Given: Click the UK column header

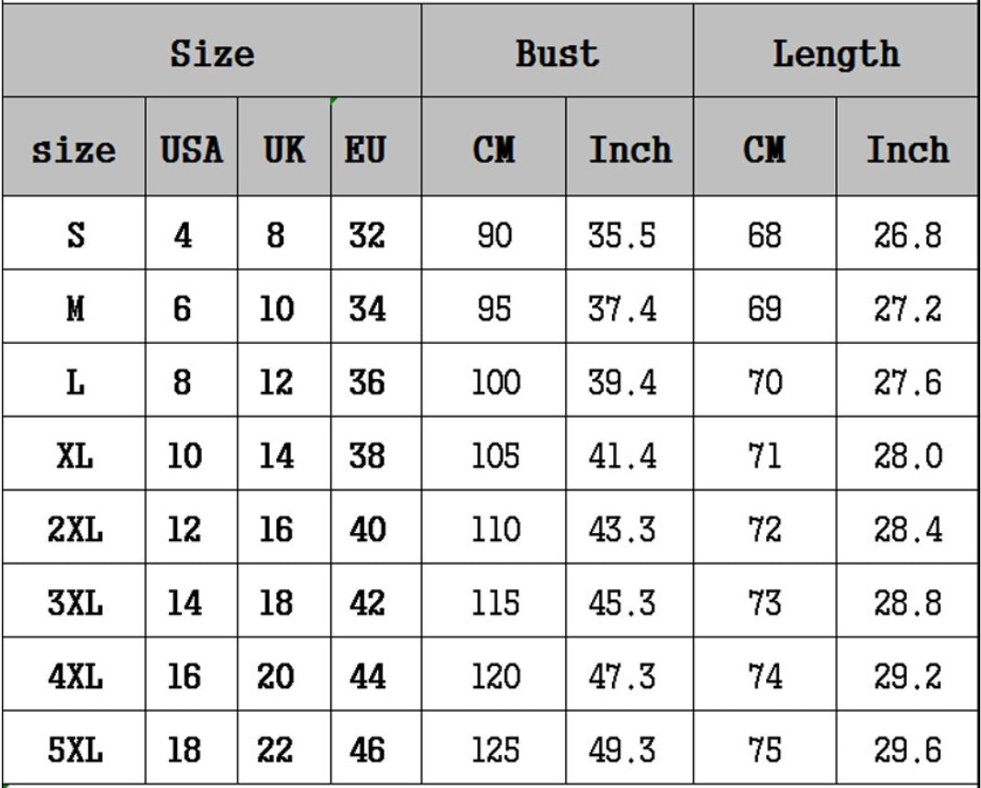Looking at the screenshot, I should tap(284, 149).
